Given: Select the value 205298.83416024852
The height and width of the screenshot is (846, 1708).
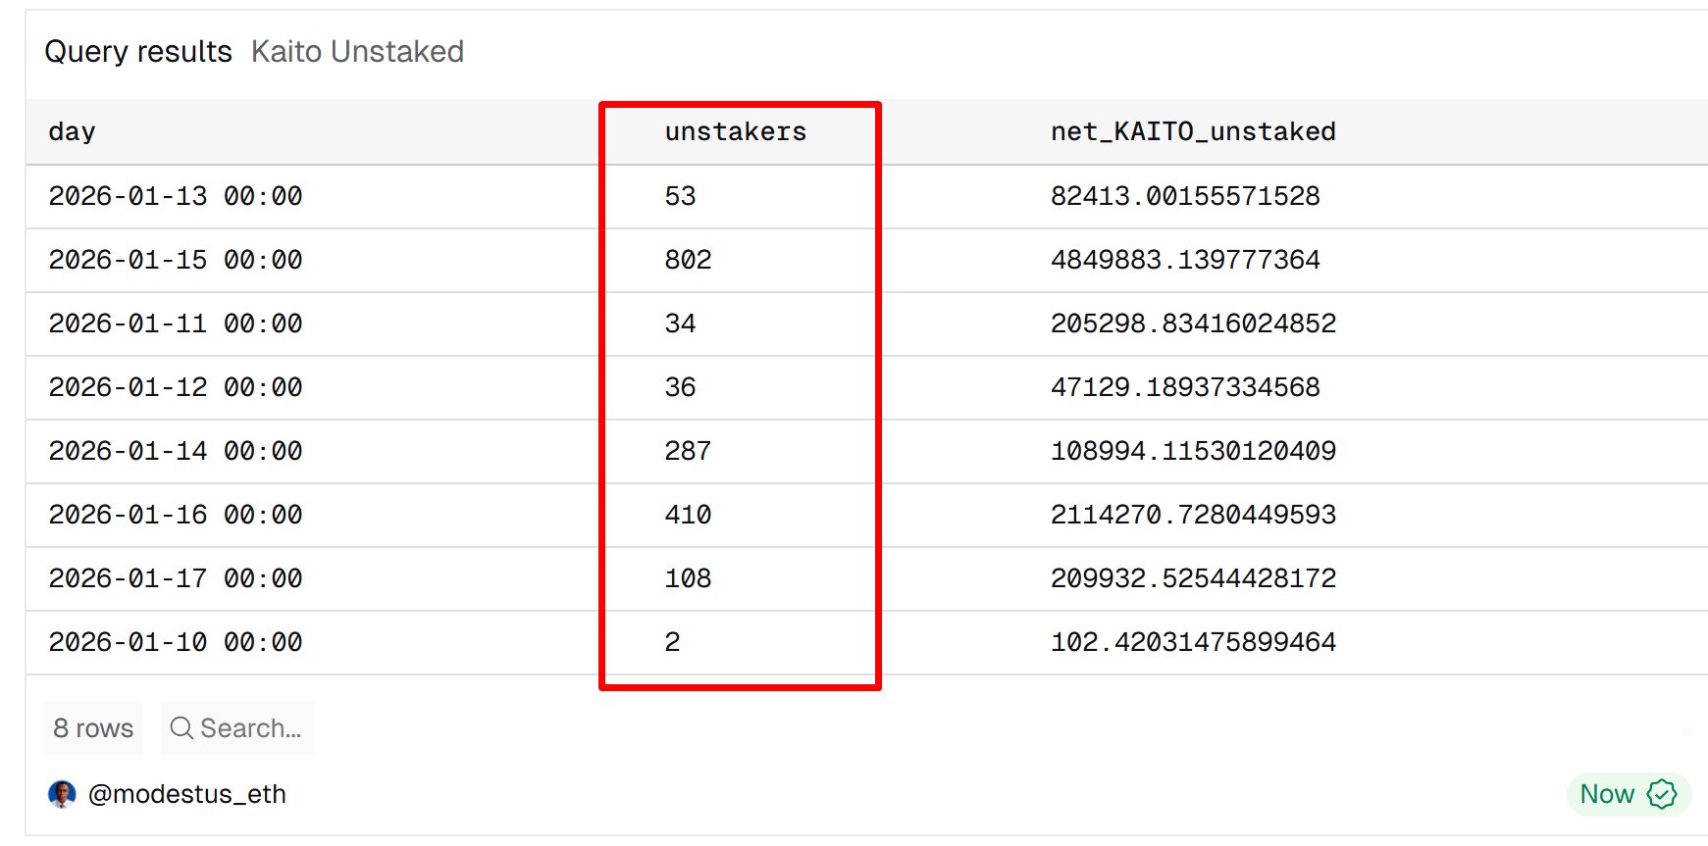Looking at the screenshot, I should pos(1193,323).
